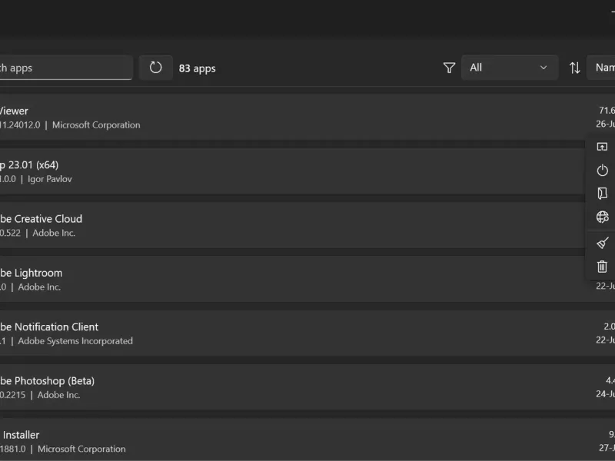Click Microsoft Corporation under Installer

81,449
